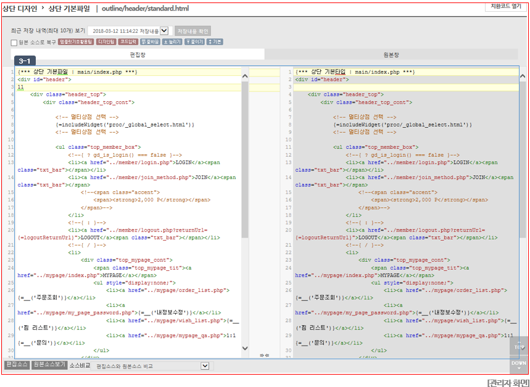Click the original pane vertical scrollbar thumb
This screenshot has width=530, height=387.
[523, 159]
